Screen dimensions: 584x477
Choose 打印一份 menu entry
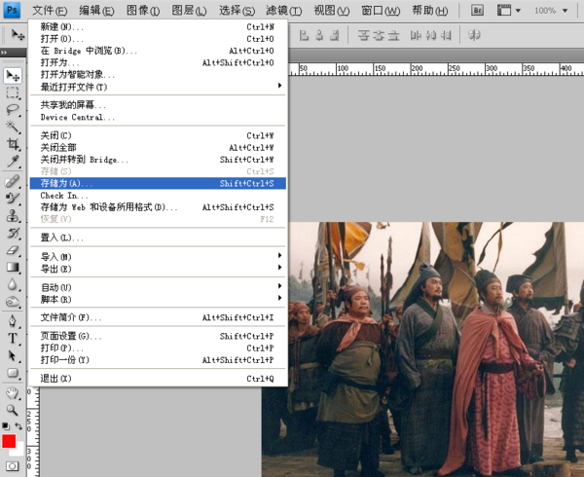pyautogui.click(x=158, y=360)
